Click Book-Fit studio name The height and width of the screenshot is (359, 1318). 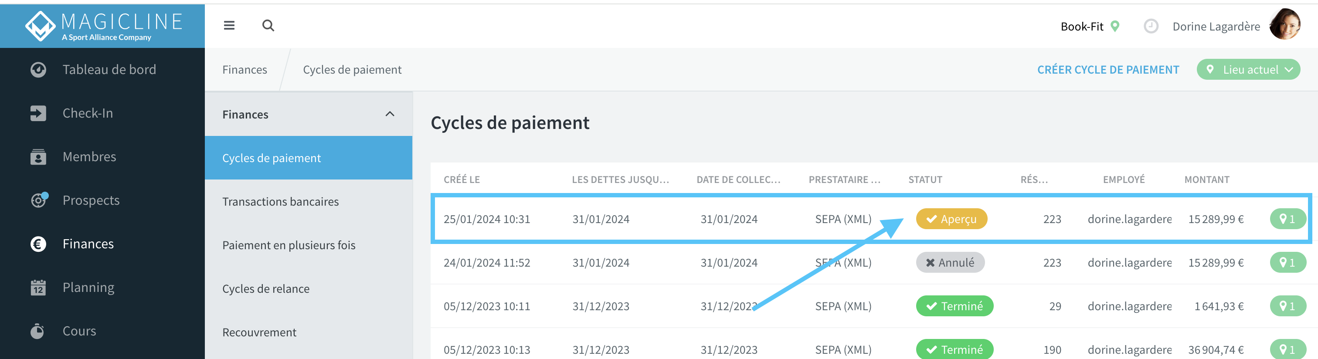[1082, 26]
